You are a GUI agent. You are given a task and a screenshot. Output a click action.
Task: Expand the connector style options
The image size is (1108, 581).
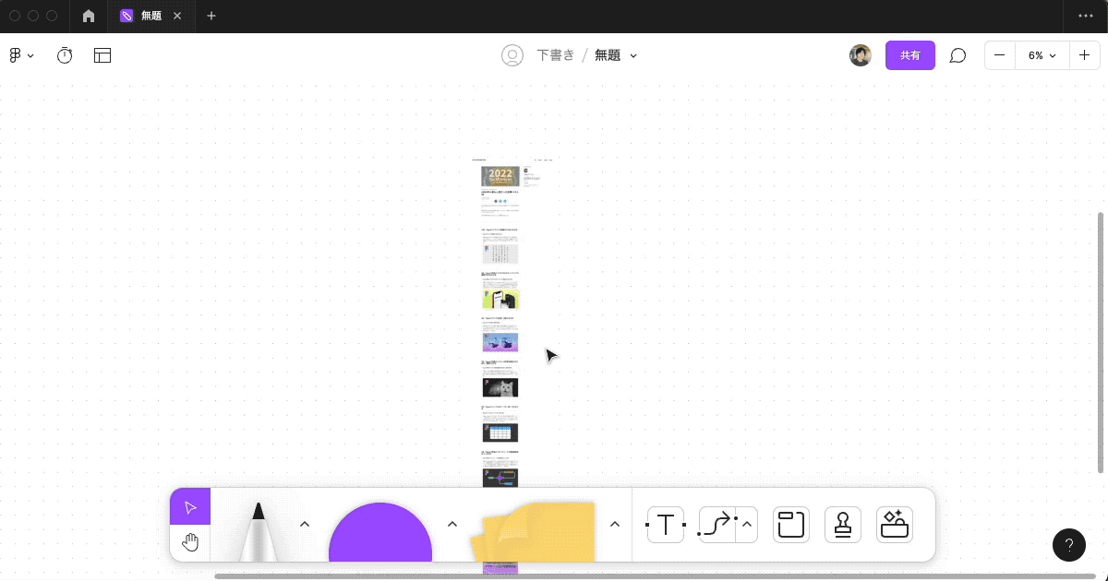746,524
